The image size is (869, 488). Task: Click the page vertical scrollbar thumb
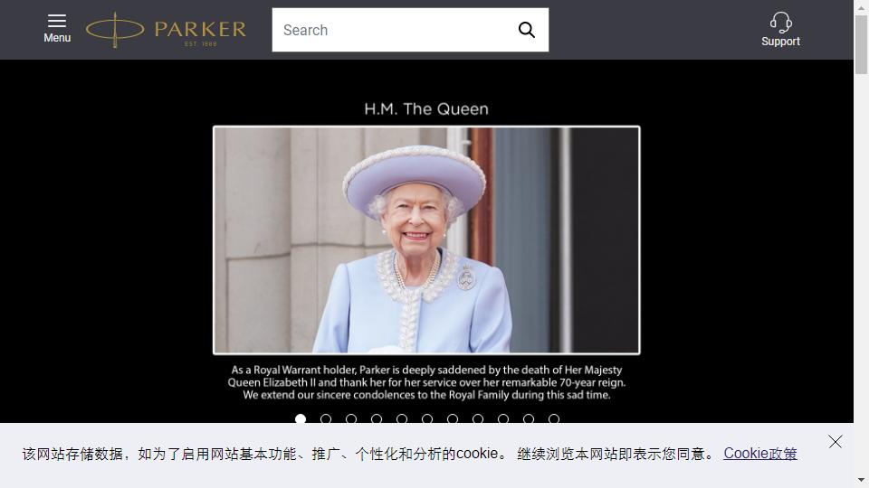coord(861,44)
